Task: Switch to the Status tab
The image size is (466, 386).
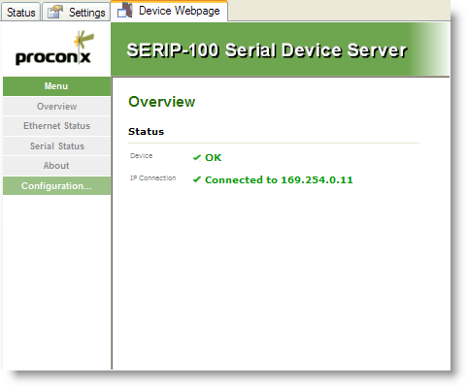Action: pyautogui.click(x=20, y=13)
